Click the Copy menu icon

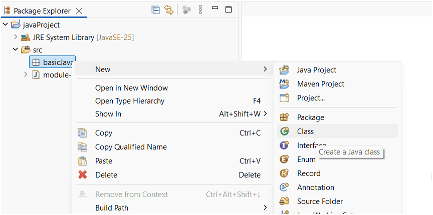click(82, 133)
